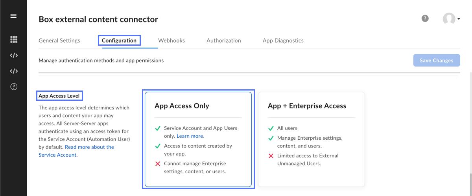Image resolution: width=472 pixels, height=196 pixels.
Task: Click the lower code brackets sidebar icon
Action: pos(14,71)
